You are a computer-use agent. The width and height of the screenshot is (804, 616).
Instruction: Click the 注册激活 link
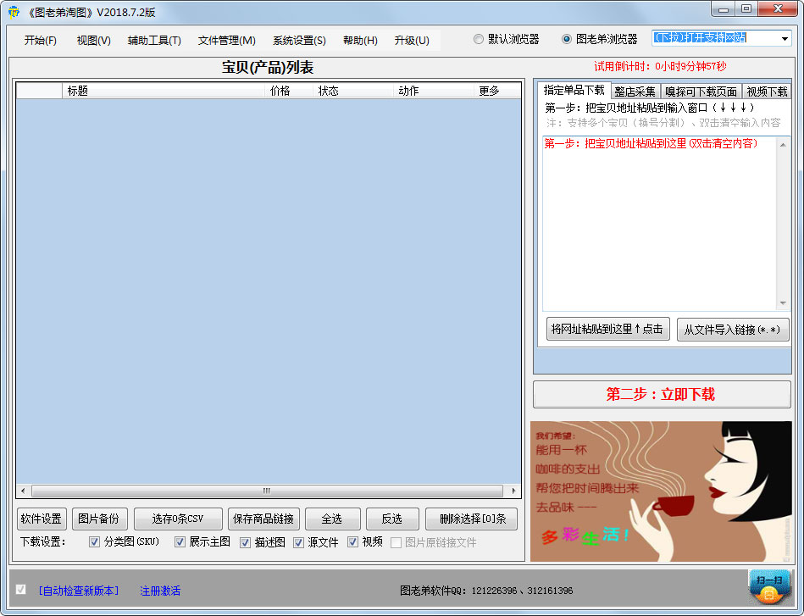click(160, 591)
